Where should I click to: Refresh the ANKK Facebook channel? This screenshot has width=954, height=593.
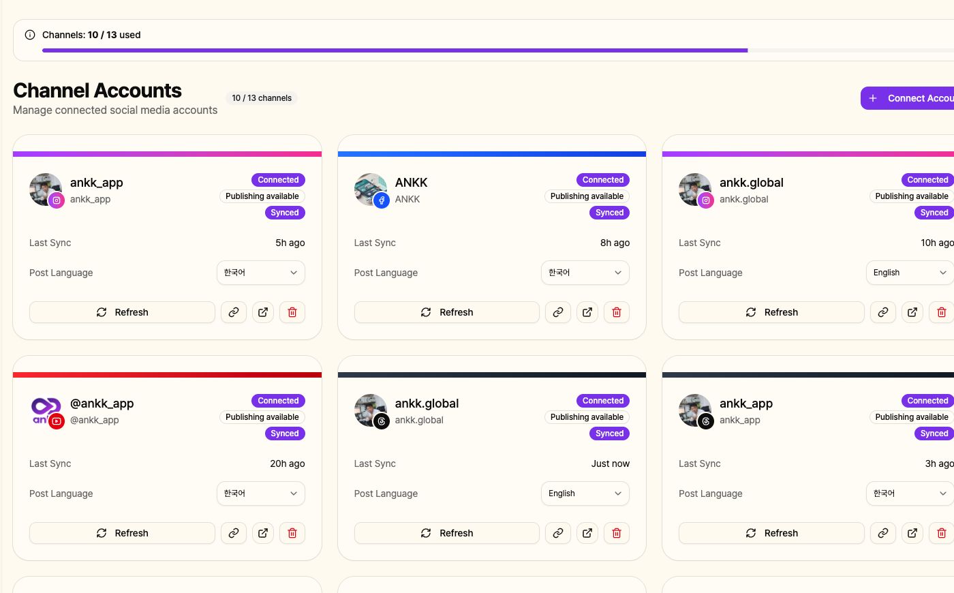447,312
